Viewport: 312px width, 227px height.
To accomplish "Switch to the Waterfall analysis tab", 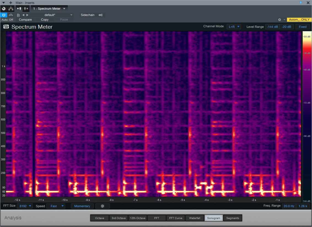I will coord(195,218).
